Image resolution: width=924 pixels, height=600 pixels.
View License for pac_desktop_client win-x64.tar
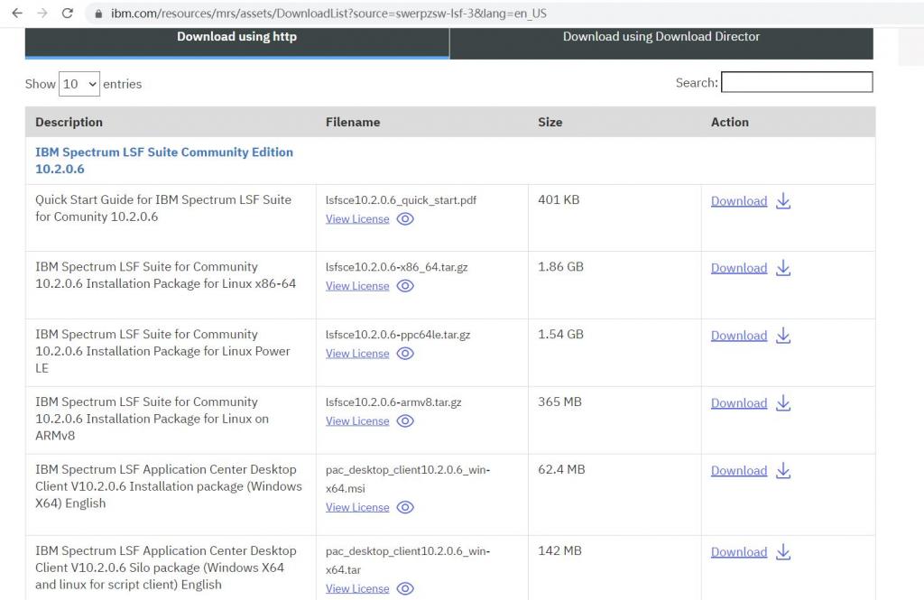tap(357, 589)
